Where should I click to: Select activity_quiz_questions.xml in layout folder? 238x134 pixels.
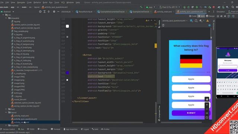[x=26, y=119]
